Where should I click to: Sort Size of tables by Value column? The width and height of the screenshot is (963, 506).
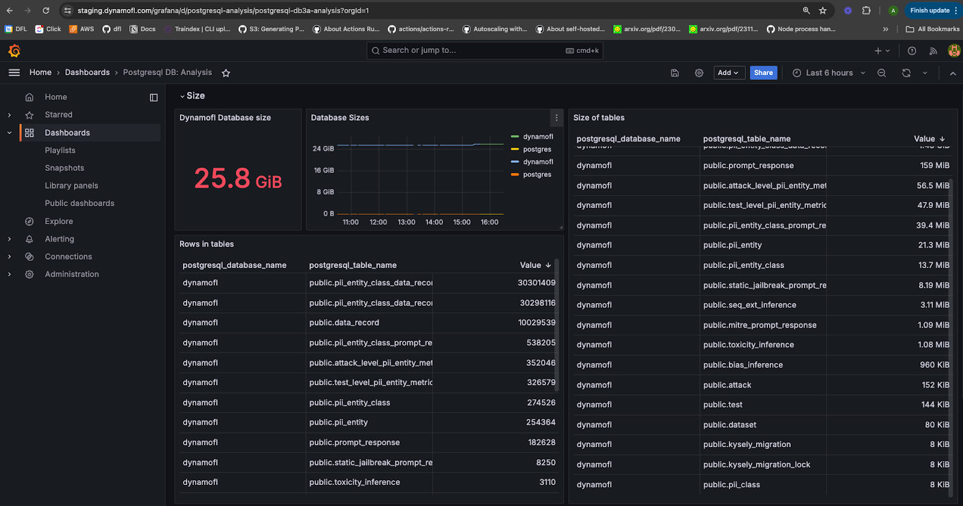(929, 139)
